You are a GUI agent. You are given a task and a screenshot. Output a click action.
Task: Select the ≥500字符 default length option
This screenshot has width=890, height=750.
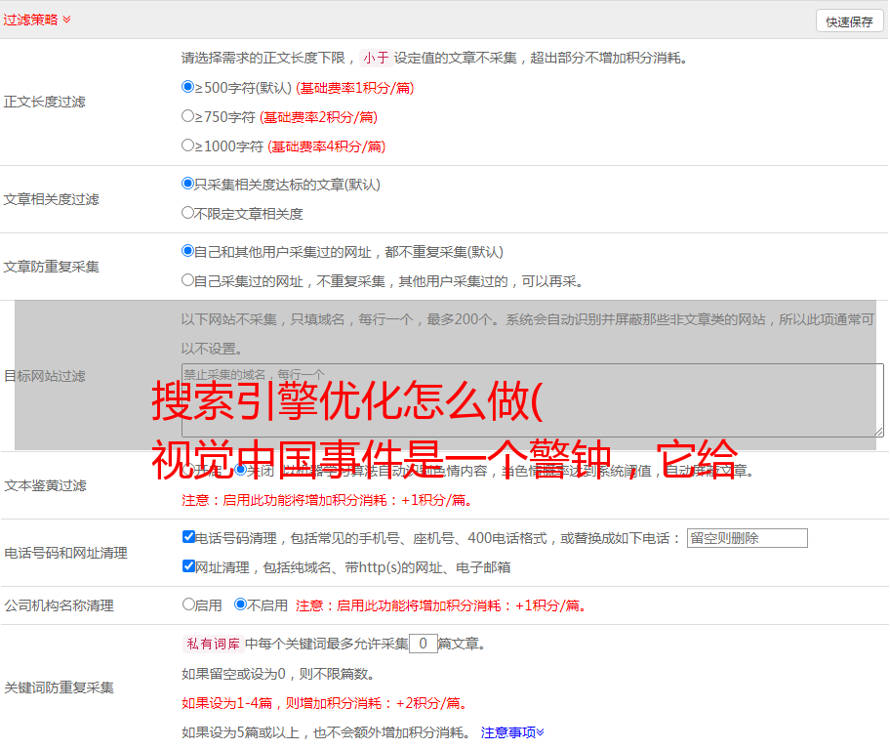pyautogui.click(x=188, y=87)
